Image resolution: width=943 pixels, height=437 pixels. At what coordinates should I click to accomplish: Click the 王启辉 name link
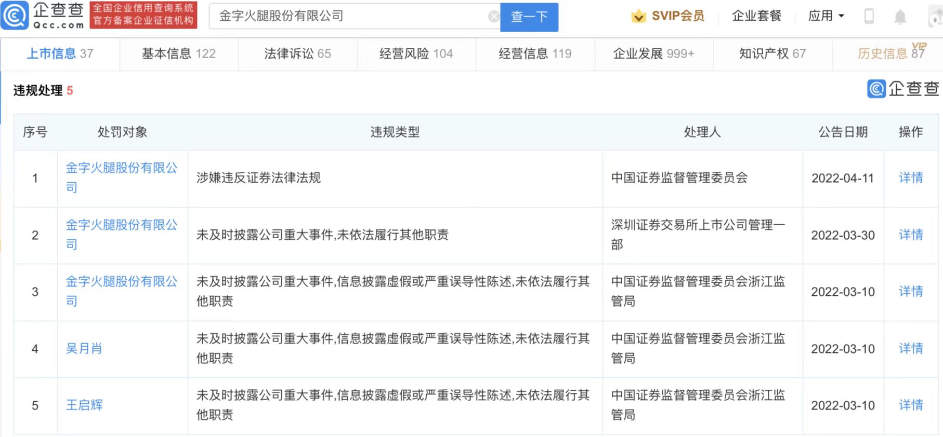tap(84, 405)
